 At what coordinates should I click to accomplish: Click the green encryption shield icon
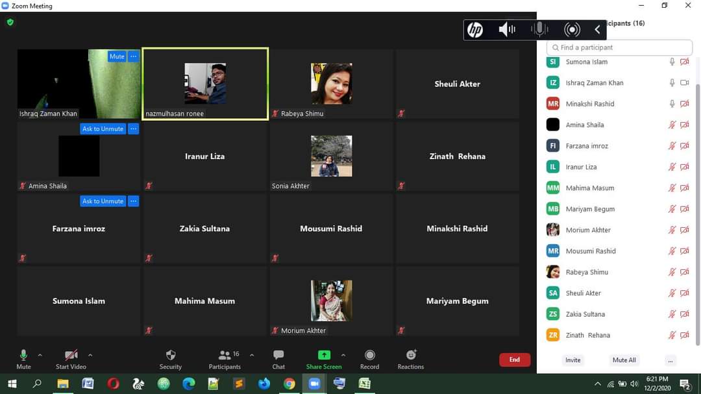[10, 22]
